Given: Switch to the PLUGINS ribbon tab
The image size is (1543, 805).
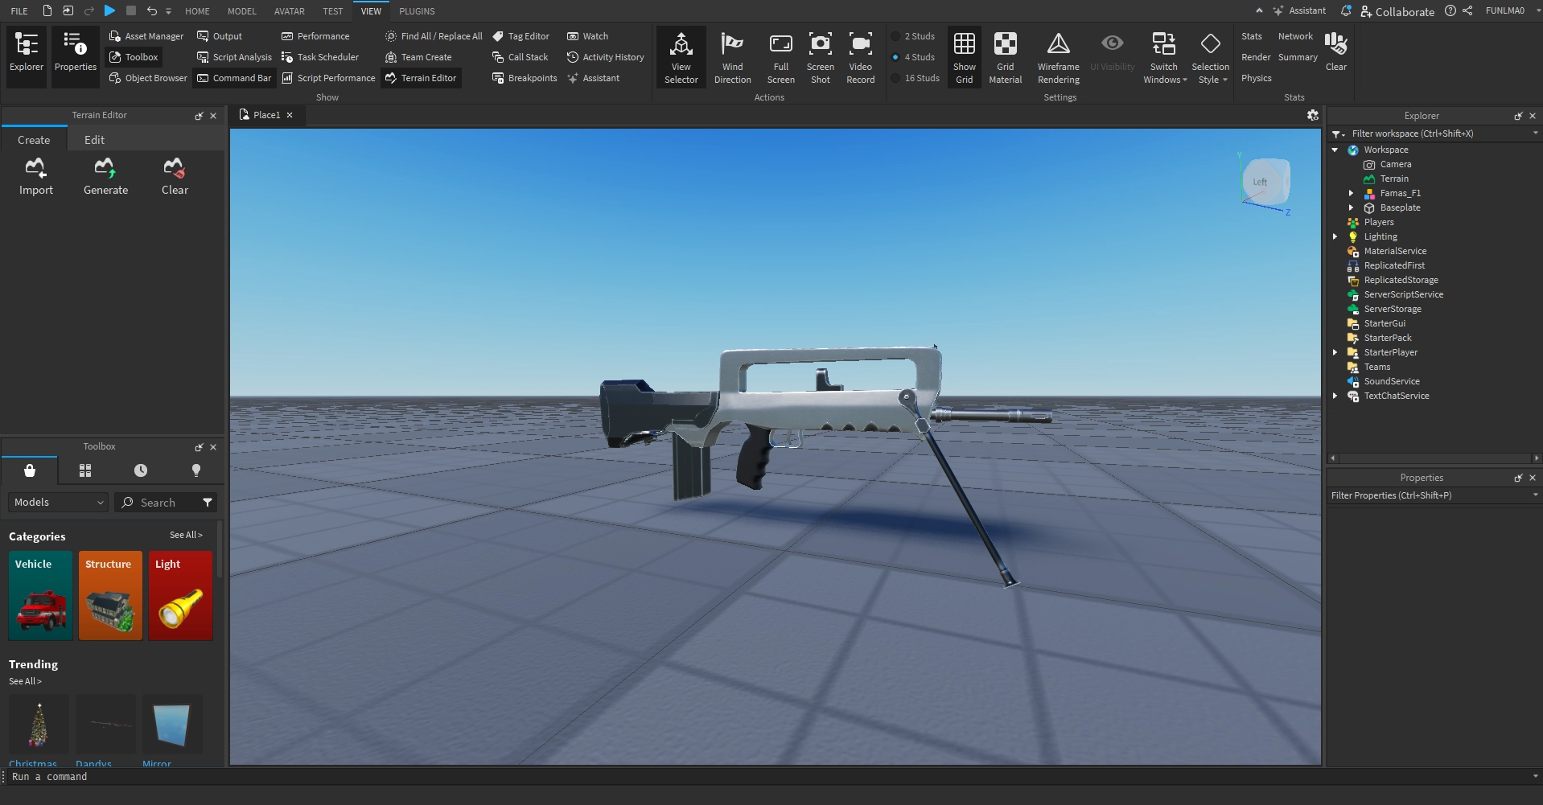Looking at the screenshot, I should pyautogui.click(x=417, y=11).
